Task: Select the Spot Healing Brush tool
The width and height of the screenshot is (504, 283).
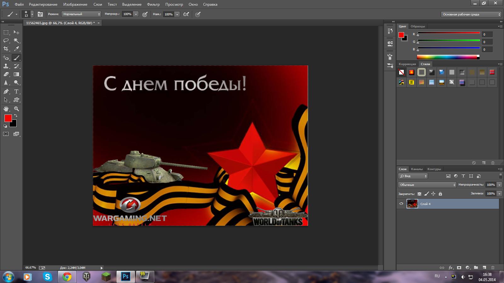Action: [x=6, y=58]
